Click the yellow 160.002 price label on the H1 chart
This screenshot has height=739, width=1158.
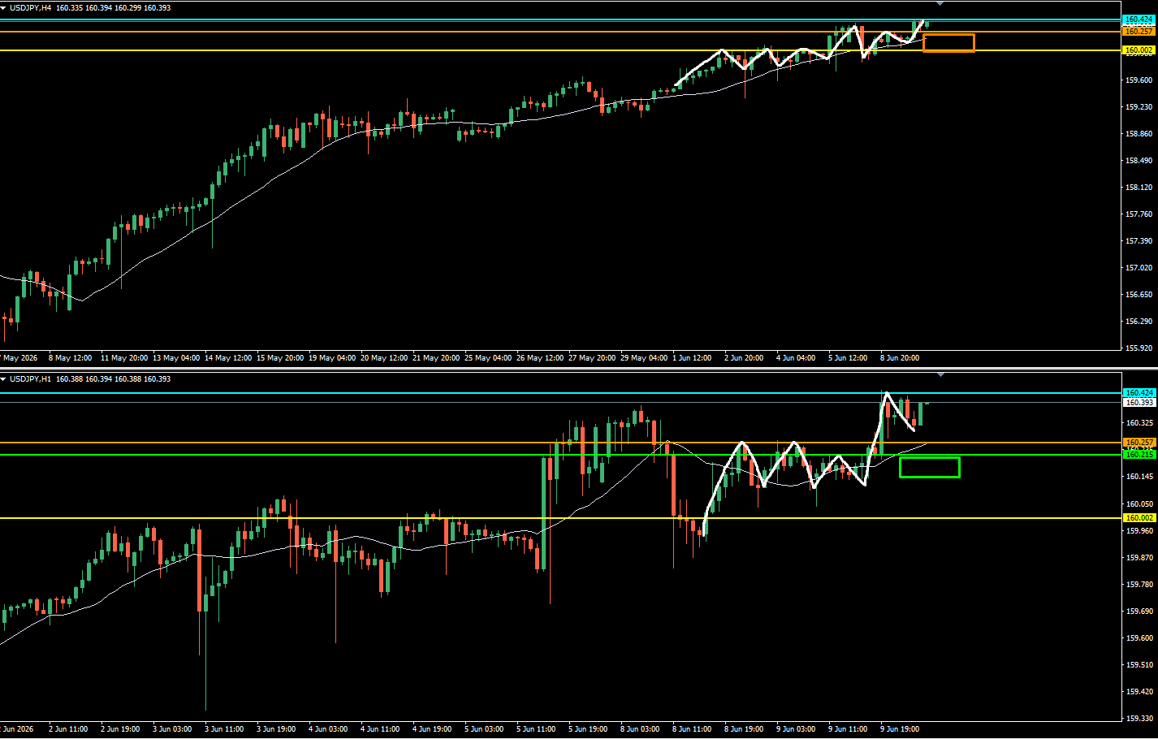(x=1139, y=518)
